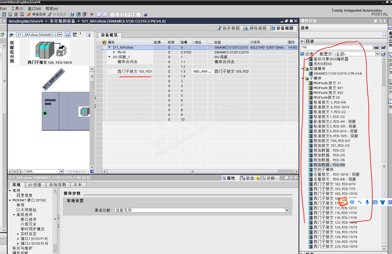Click the BendingMachineV4 breadcrumb
The width and height of the screenshot is (392, 254).
[x=26, y=21]
